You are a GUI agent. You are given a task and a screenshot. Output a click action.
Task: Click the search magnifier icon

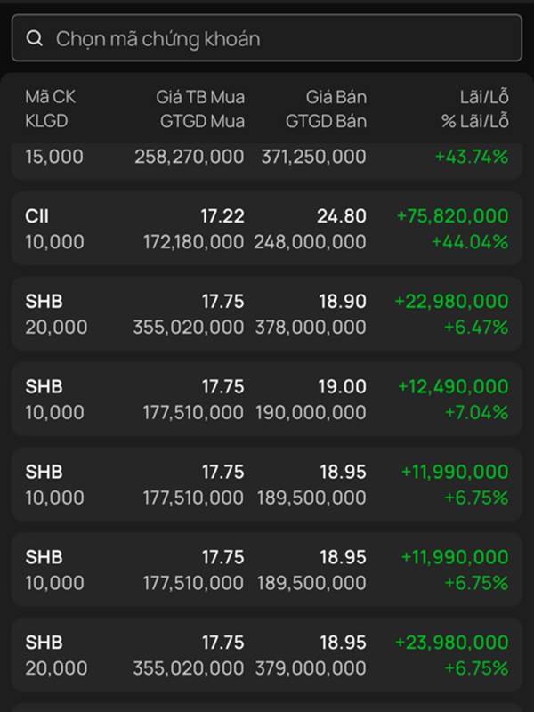coord(34,38)
